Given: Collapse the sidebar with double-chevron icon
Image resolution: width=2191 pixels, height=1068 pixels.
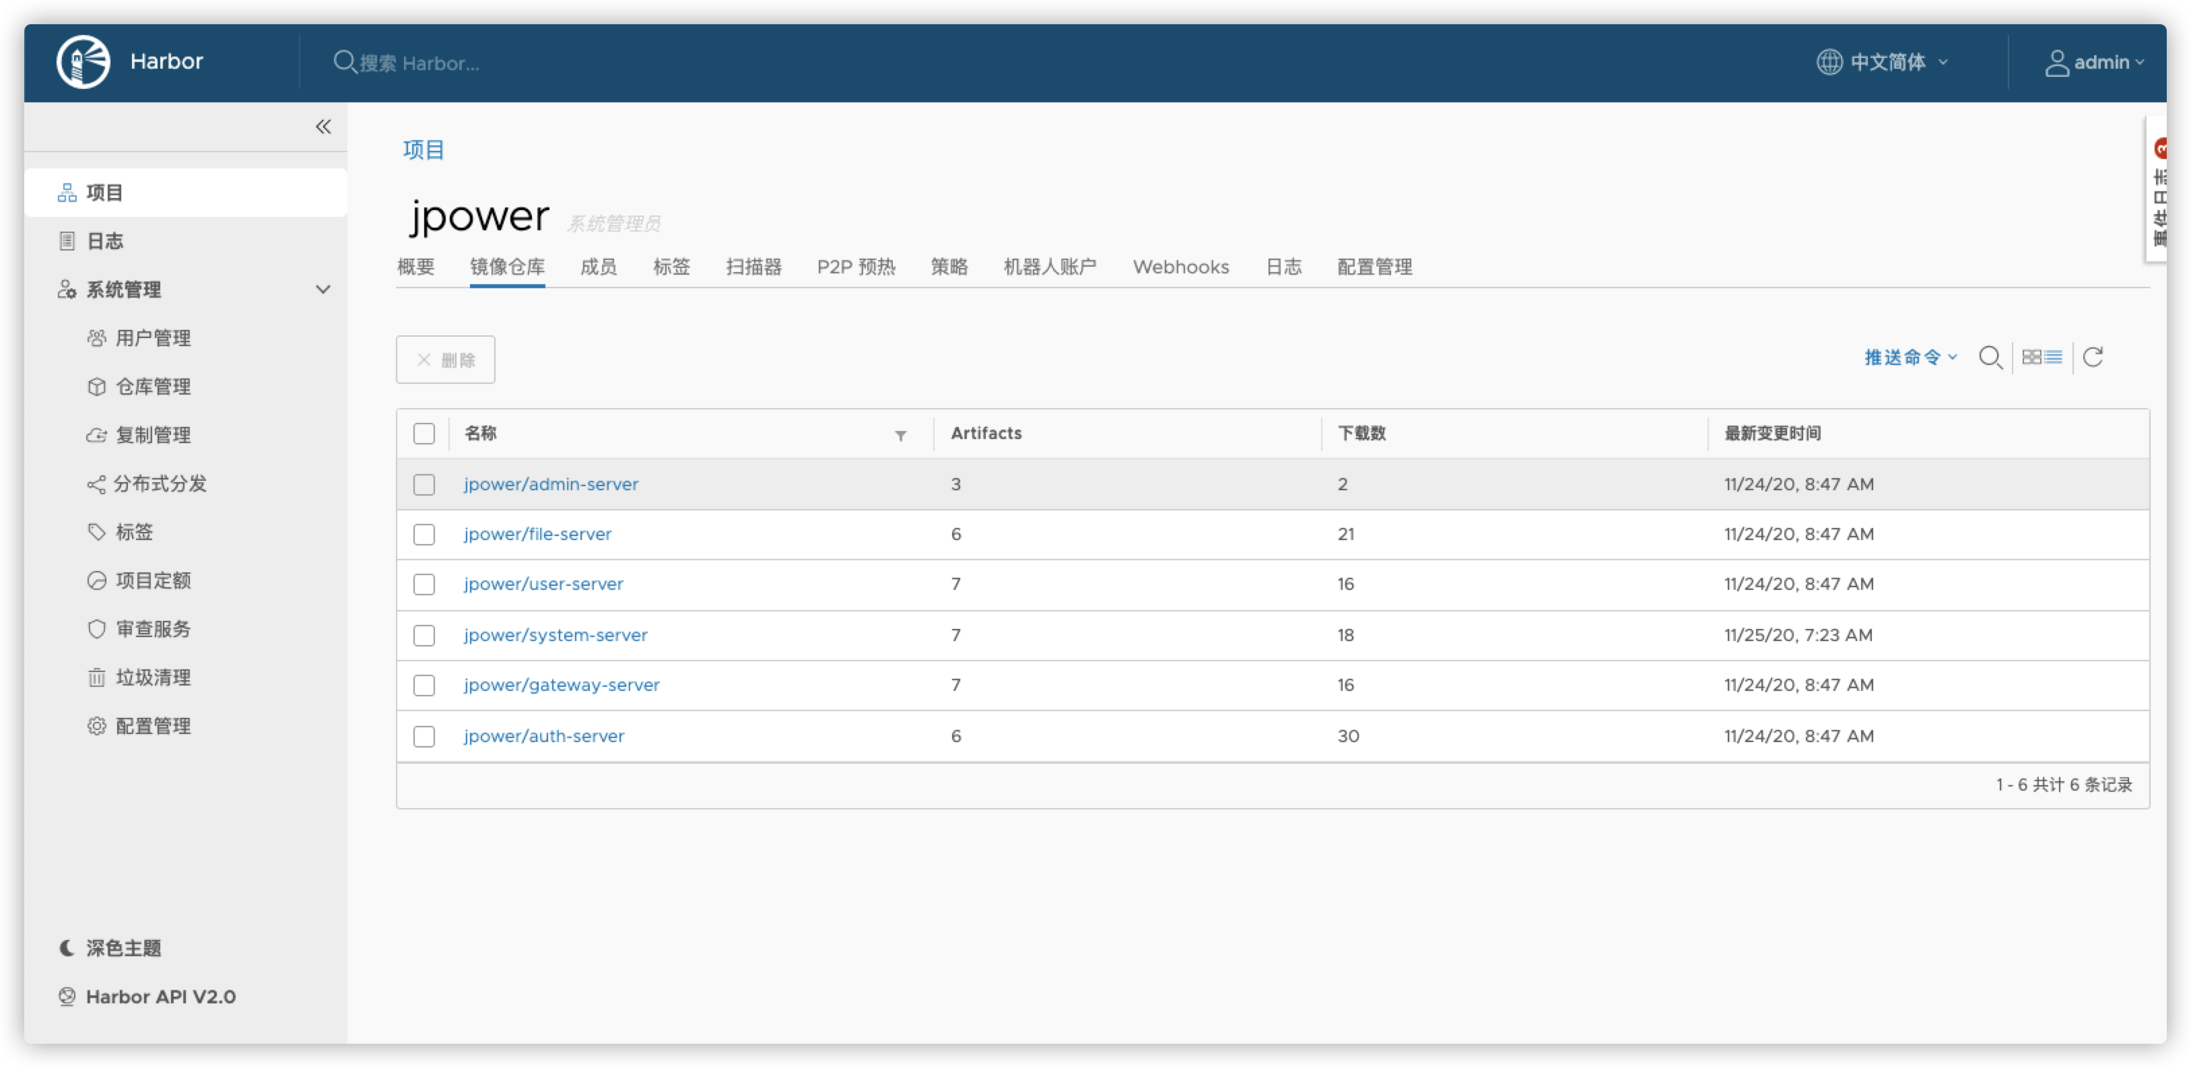Looking at the screenshot, I should pyautogui.click(x=323, y=127).
